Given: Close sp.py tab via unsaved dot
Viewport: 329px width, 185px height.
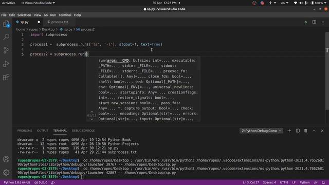Looking at the screenshot, I should coord(39,22).
